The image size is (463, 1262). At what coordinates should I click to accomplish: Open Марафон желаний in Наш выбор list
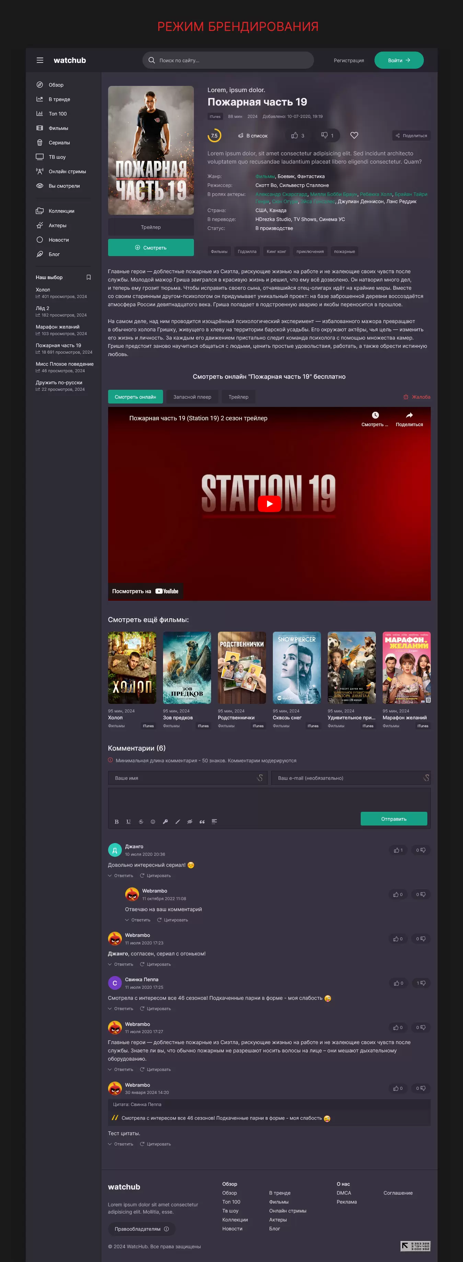pos(57,327)
